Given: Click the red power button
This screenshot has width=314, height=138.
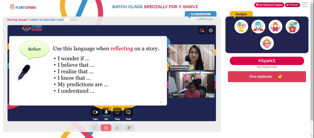Looking at the screenshot, I should tap(106, 128).
